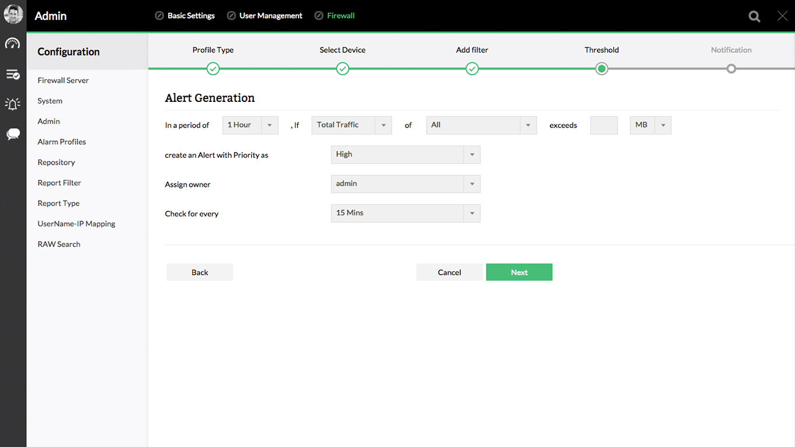
Task: Change the MB unit dropdown
Action: [650, 125]
